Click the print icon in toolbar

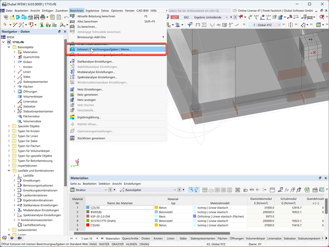click(42, 17)
